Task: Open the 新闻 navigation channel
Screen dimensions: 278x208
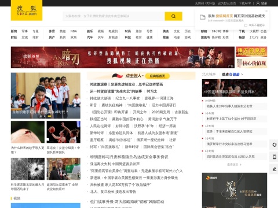Action: 14,31
